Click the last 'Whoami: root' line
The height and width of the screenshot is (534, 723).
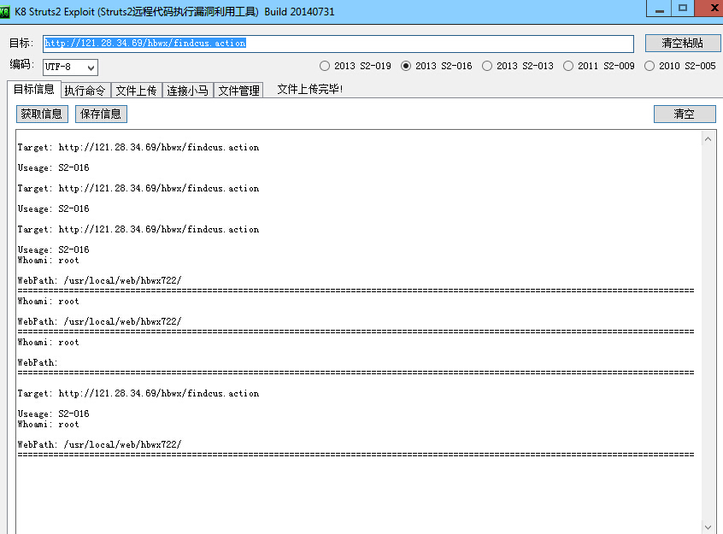click(49, 425)
